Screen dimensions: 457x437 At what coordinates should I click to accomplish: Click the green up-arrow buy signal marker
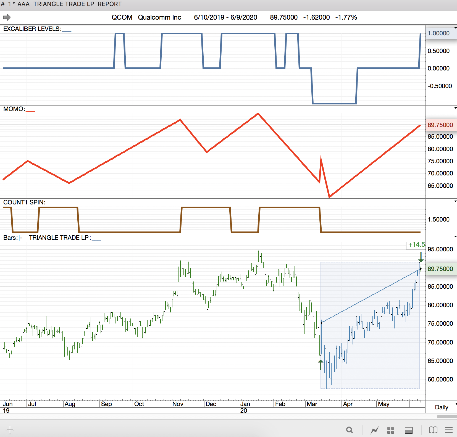321,364
